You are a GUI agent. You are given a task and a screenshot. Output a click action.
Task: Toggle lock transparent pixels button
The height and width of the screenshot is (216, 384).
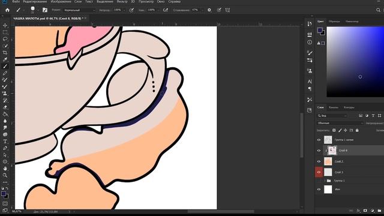pos(334,130)
